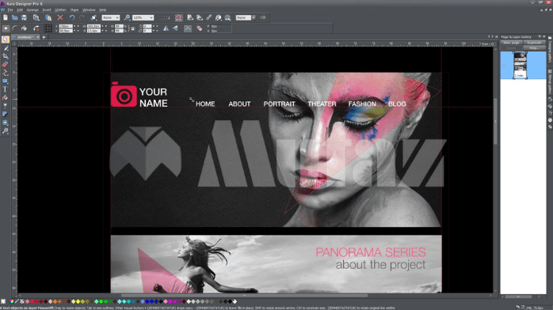Choose the Selector tool in toolbox
The image size is (553, 310).
click(6, 40)
